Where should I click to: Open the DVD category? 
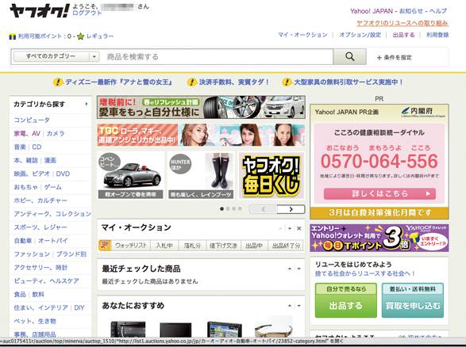click(x=63, y=173)
